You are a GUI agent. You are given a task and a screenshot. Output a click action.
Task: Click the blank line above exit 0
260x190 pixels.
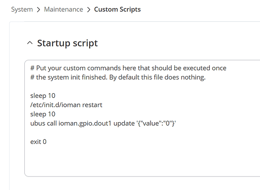[142, 133]
